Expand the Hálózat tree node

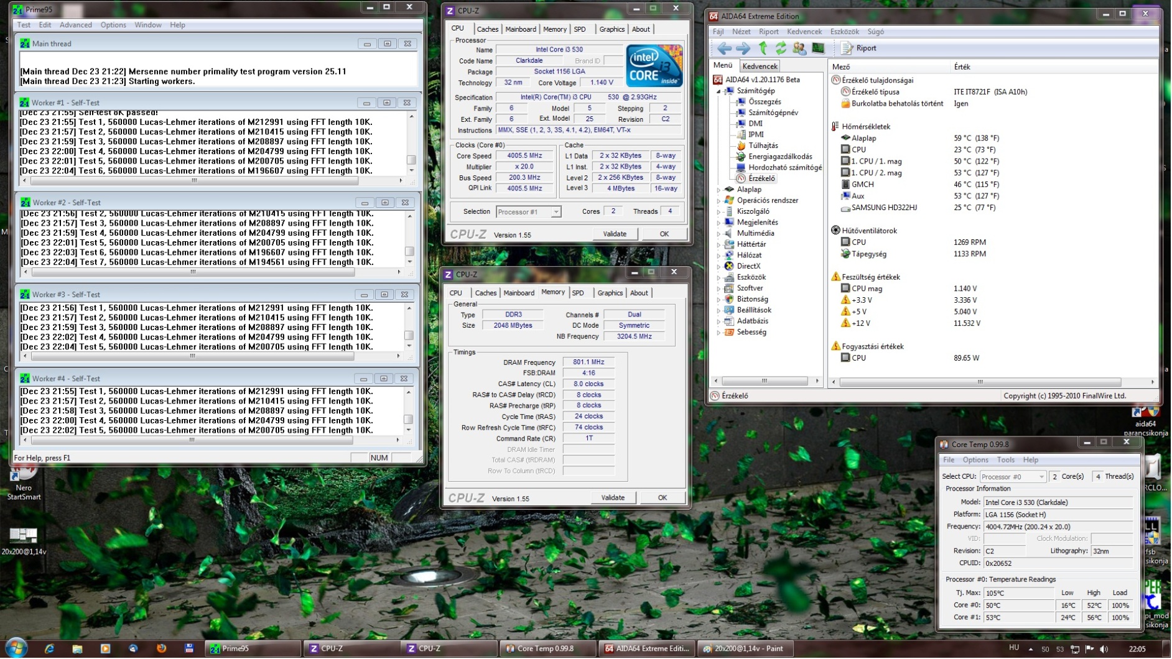click(x=719, y=256)
